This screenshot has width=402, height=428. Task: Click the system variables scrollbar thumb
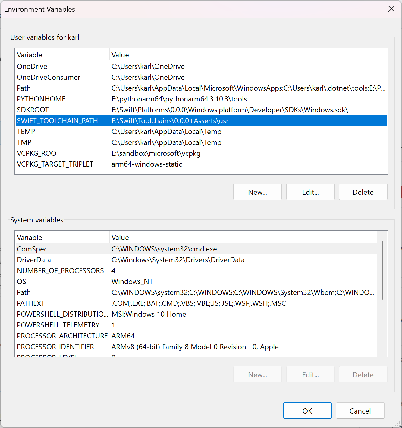point(382,270)
